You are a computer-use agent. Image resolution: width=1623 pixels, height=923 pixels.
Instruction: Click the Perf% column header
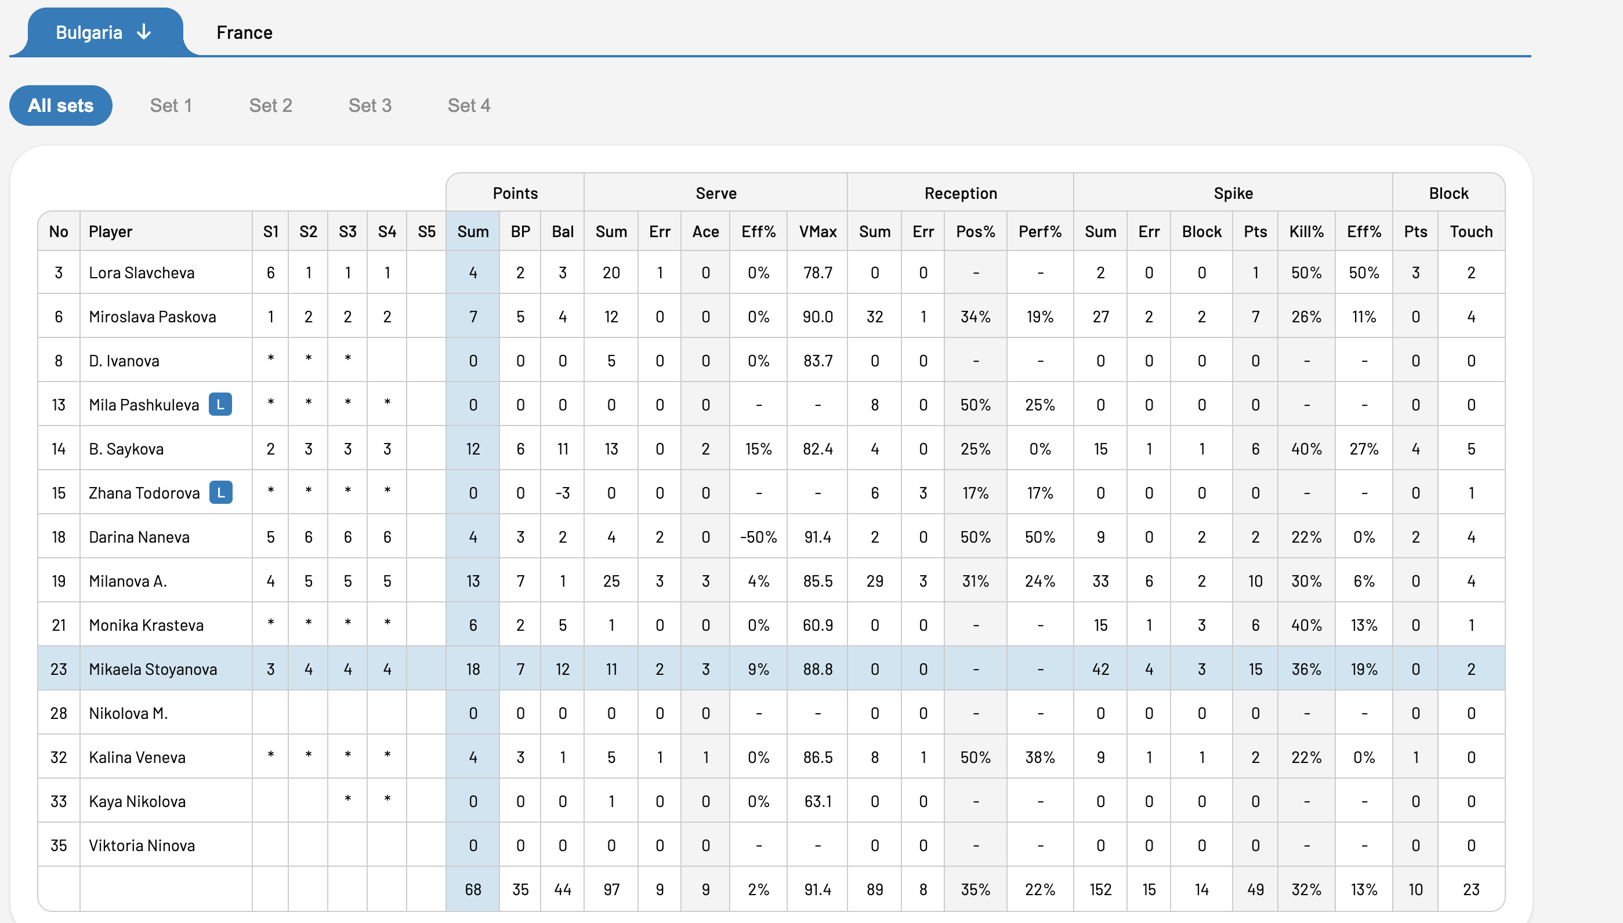1040,231
